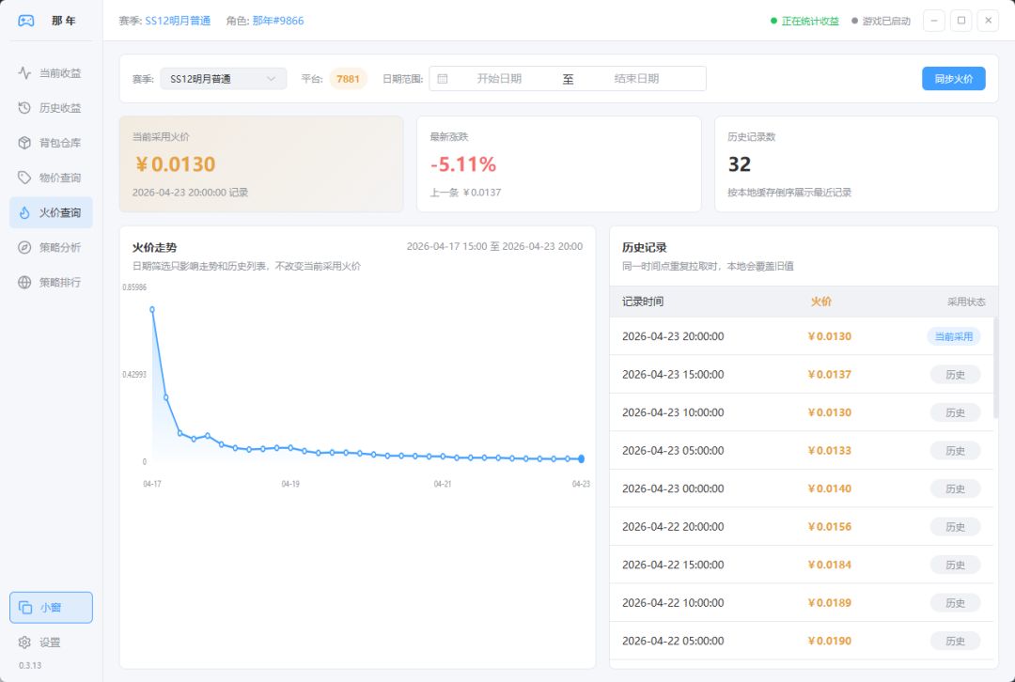The width and height of the screenshot is (1015, 682).
Task: Open the 设置 gear icon
Action: 24,643
